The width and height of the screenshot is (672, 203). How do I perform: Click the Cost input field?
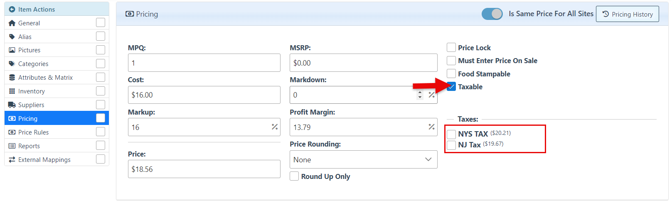click(x=204, y=95)
